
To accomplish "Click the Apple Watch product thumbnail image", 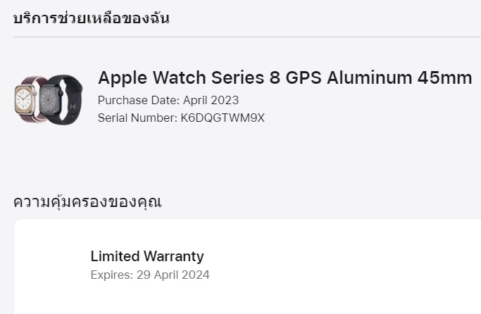I will coord(49,100).
